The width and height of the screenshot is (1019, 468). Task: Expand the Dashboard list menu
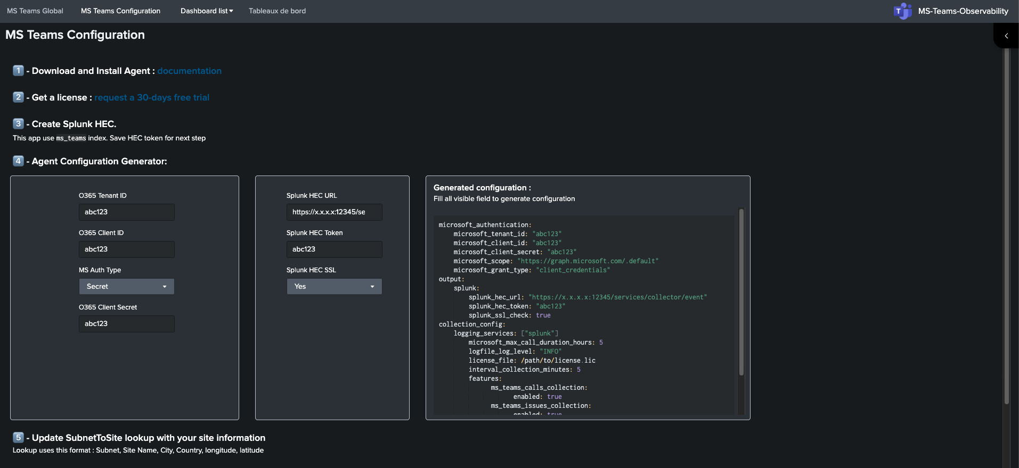(x=207, y=11)
